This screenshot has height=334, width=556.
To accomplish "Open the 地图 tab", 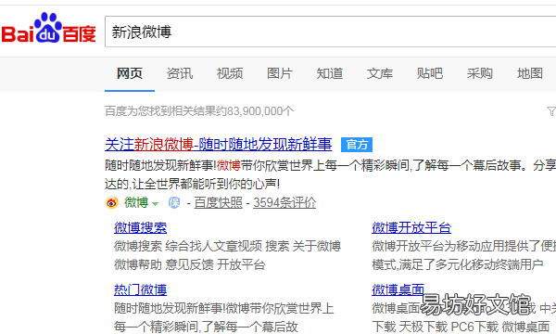I will [x=530, y=73].
